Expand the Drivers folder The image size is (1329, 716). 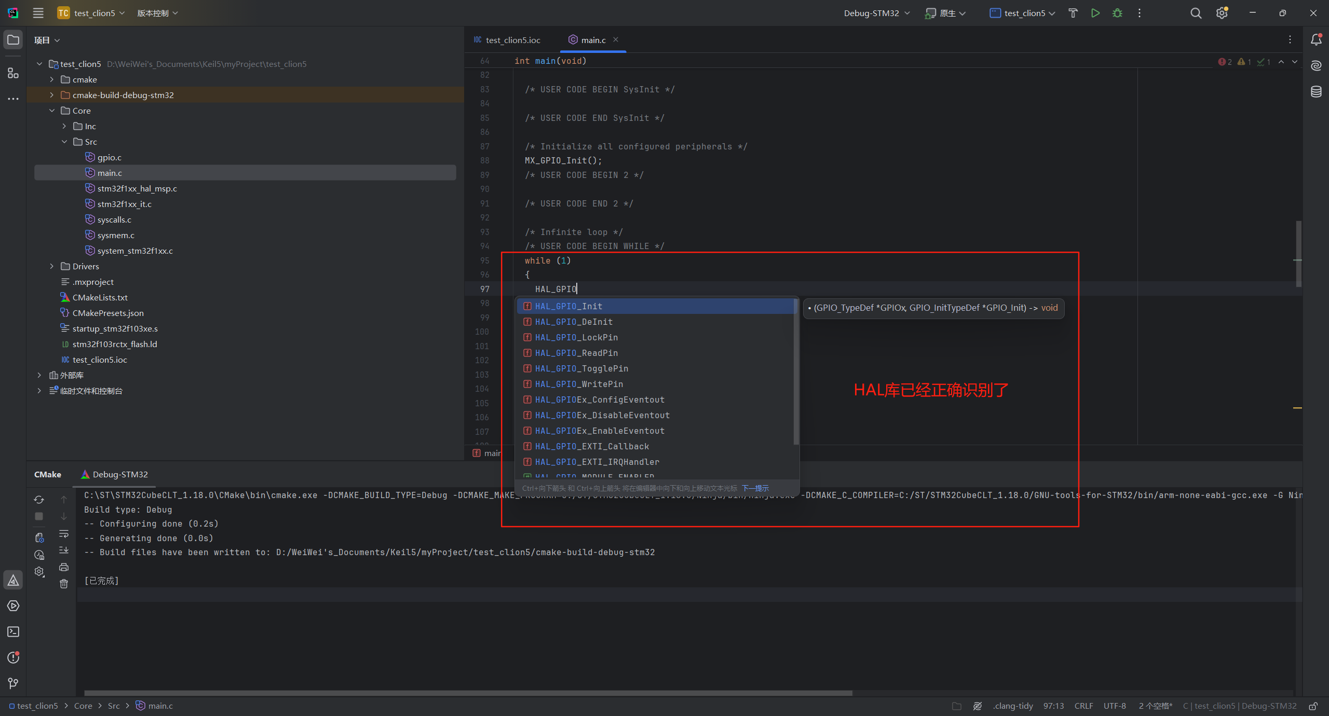click(x=52, y=266)
